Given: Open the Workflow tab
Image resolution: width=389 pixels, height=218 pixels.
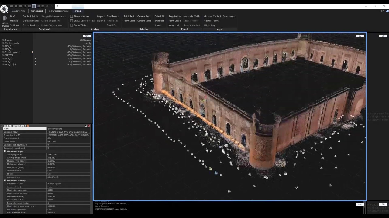Looking at the screenshot, I should 18,11.
